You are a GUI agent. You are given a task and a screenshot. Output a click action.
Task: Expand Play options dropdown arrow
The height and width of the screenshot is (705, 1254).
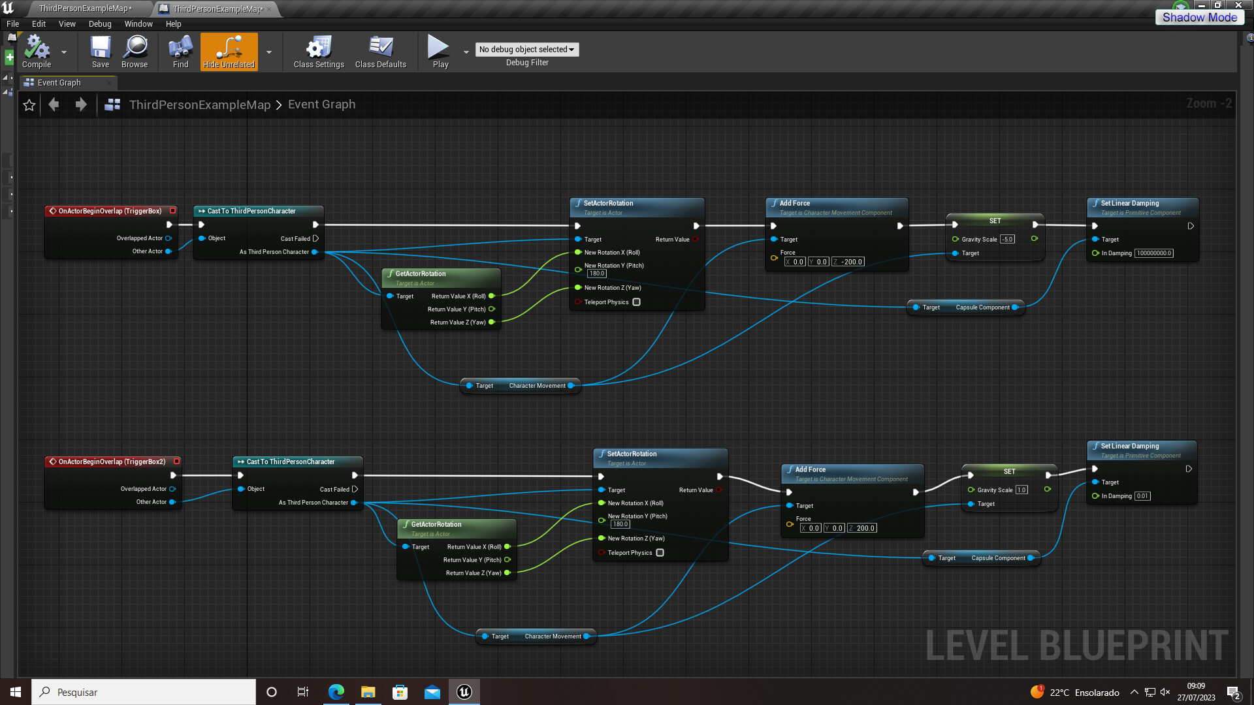(x=466, y=52)
